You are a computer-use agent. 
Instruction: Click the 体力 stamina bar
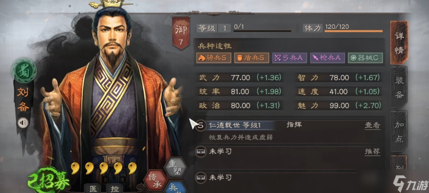click(353, 31)
